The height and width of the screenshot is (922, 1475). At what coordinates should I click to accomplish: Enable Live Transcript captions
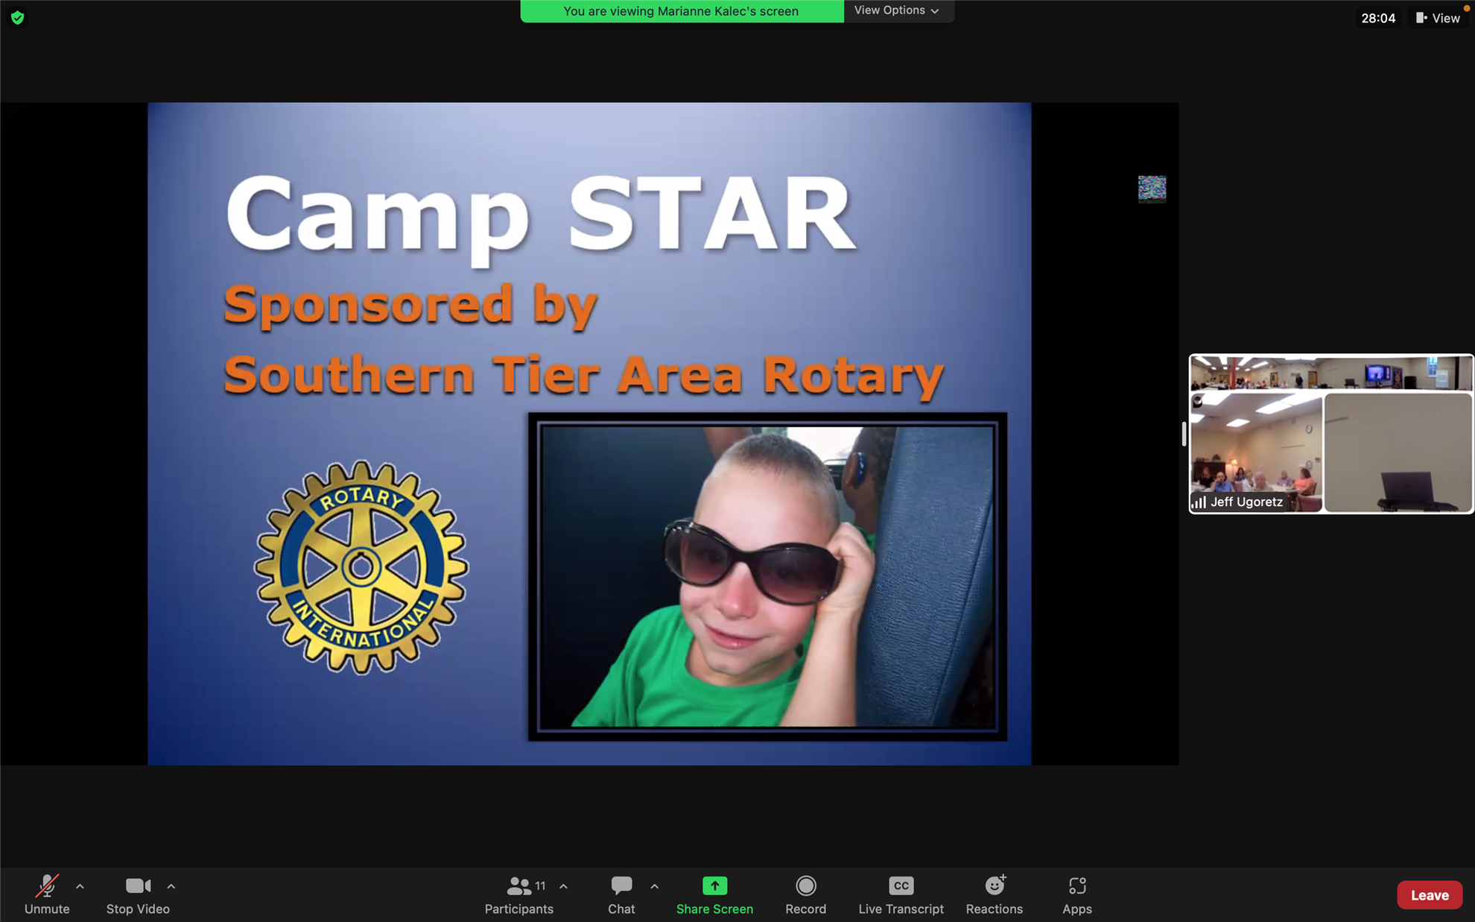pos(901,894)
